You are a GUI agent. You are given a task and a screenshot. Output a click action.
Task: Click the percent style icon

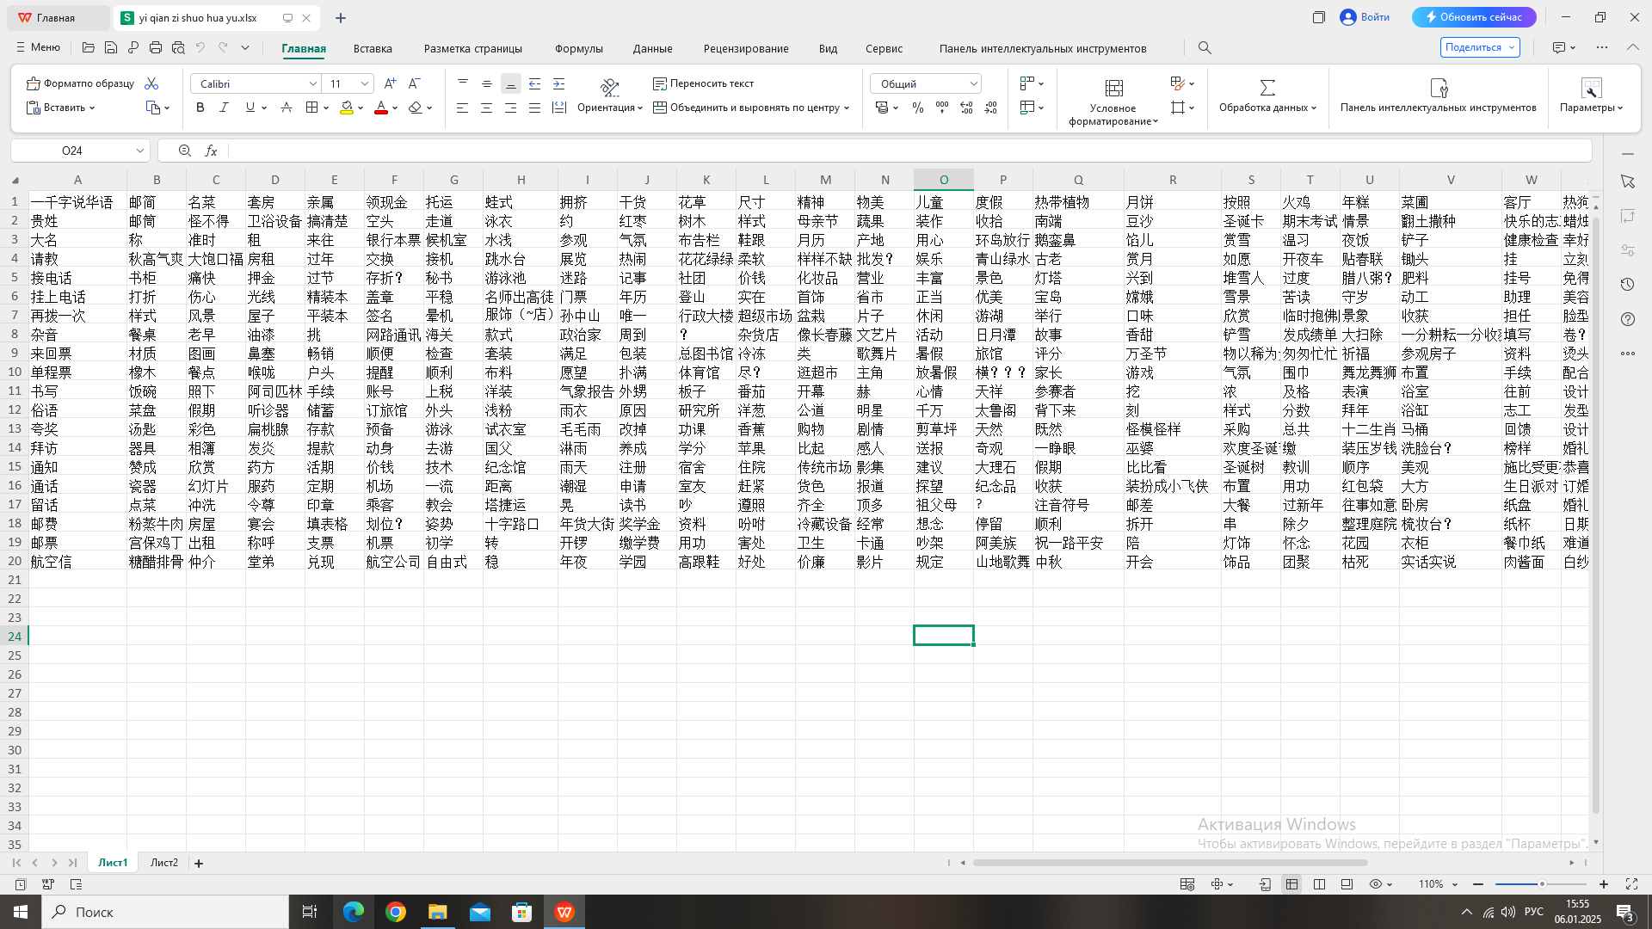917,108
